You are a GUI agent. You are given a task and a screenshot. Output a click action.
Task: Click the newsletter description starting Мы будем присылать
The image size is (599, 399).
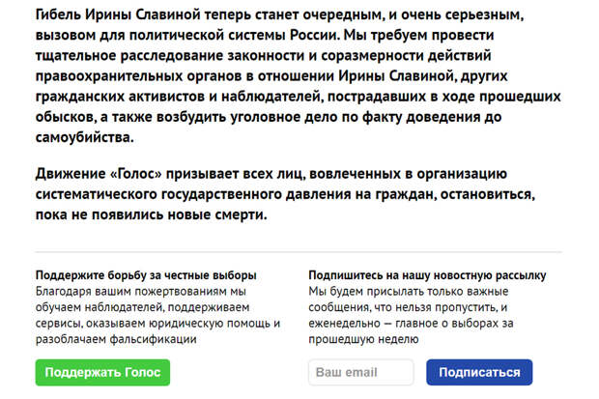coord(411,315)
